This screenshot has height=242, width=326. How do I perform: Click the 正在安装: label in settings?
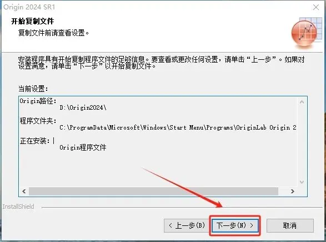coord(35,141)
